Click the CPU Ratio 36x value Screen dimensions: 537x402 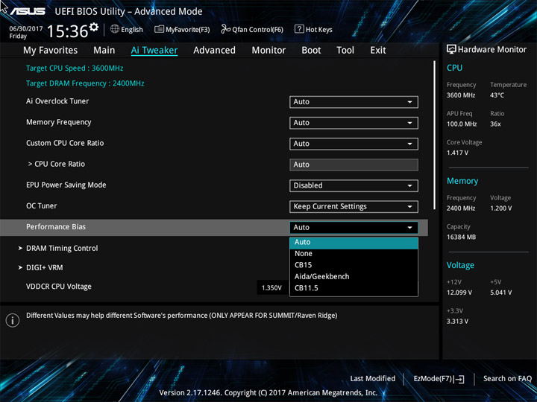coord(495,124)
